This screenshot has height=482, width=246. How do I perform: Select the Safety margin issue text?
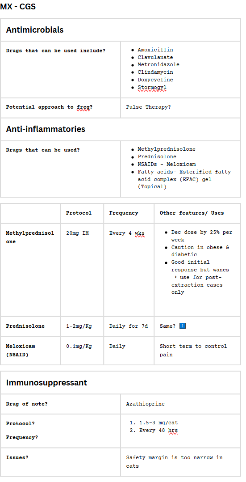point(174,462)
